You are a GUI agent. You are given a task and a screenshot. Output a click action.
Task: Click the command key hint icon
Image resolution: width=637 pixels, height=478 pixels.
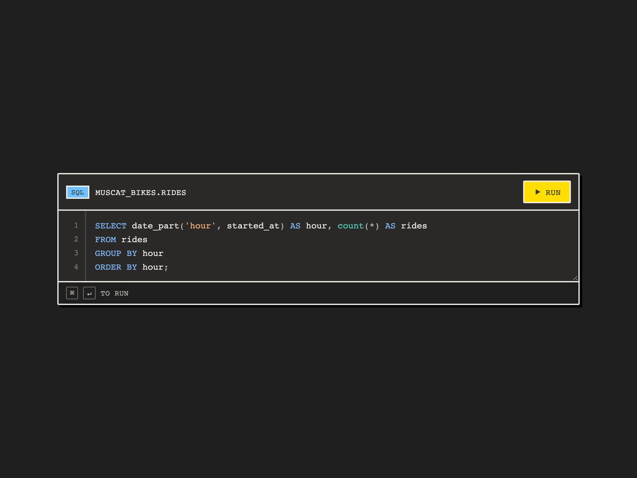tap(72, 293)
